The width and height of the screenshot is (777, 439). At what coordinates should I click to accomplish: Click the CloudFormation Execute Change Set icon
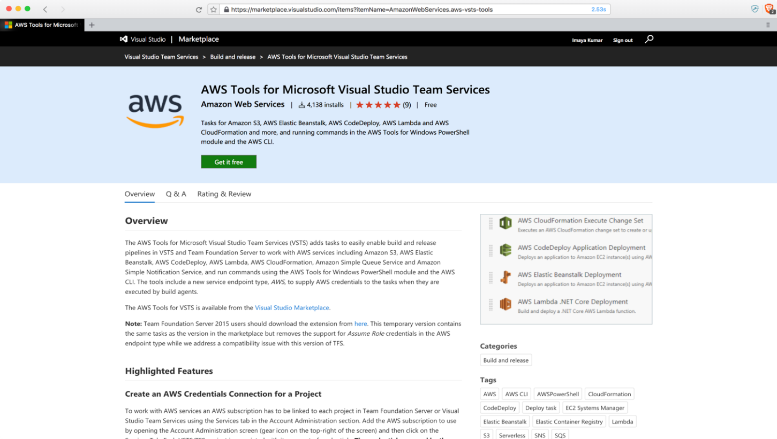[x=506, y=223]
